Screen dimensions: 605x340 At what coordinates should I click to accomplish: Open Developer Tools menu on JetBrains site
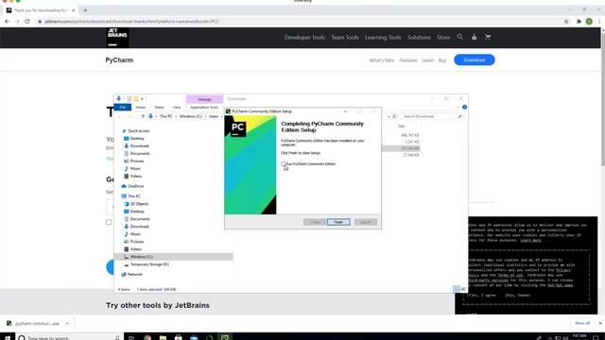[304, 38]
